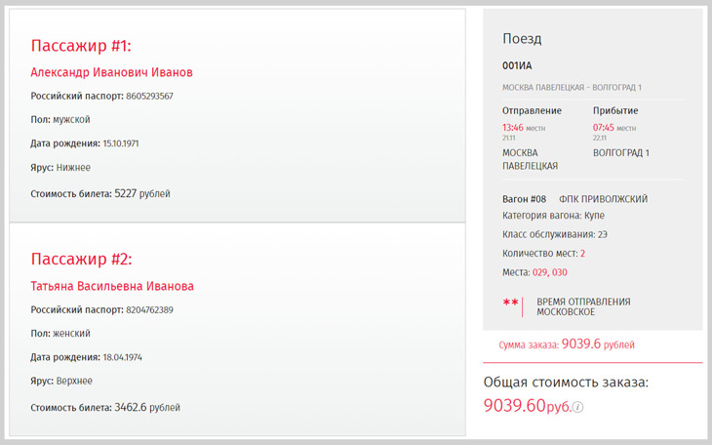Click the departure time 13:46
Screen dimensions: 712x445
point(513,127)
